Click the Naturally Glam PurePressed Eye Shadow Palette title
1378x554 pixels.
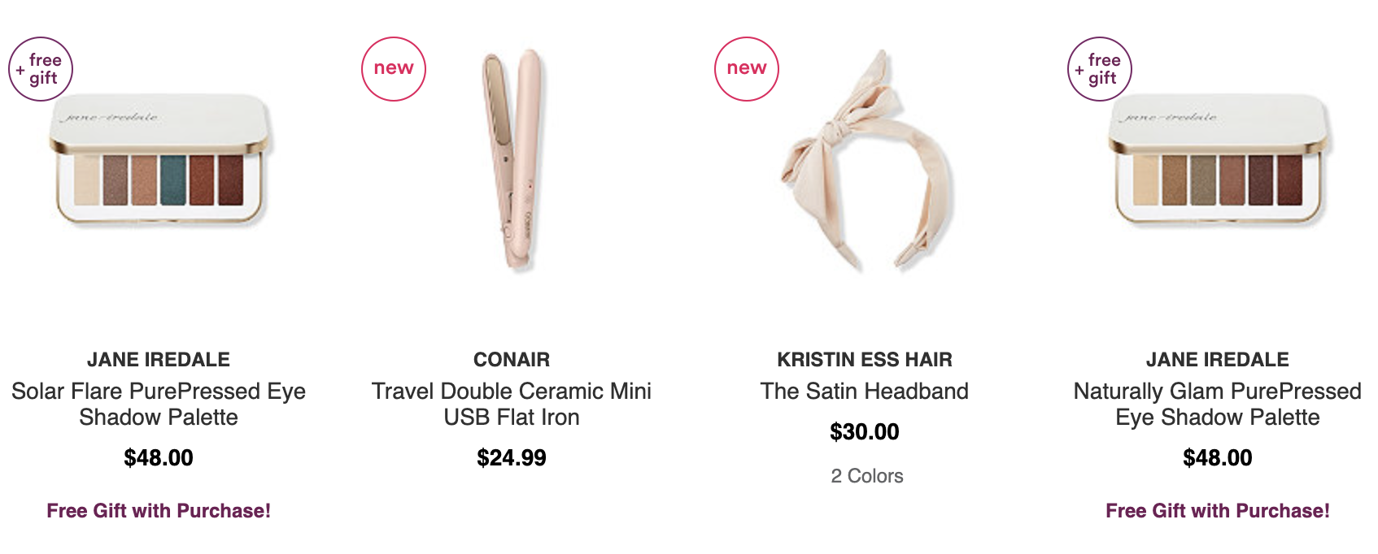coord(1218,404)
